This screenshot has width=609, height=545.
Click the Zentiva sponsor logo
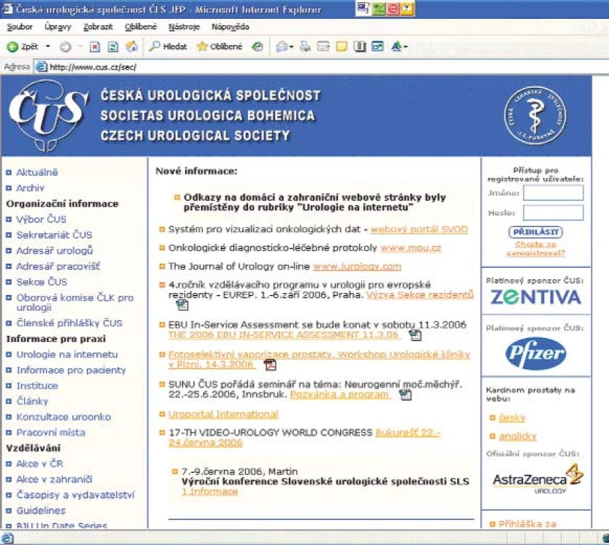tap(535, 297)
